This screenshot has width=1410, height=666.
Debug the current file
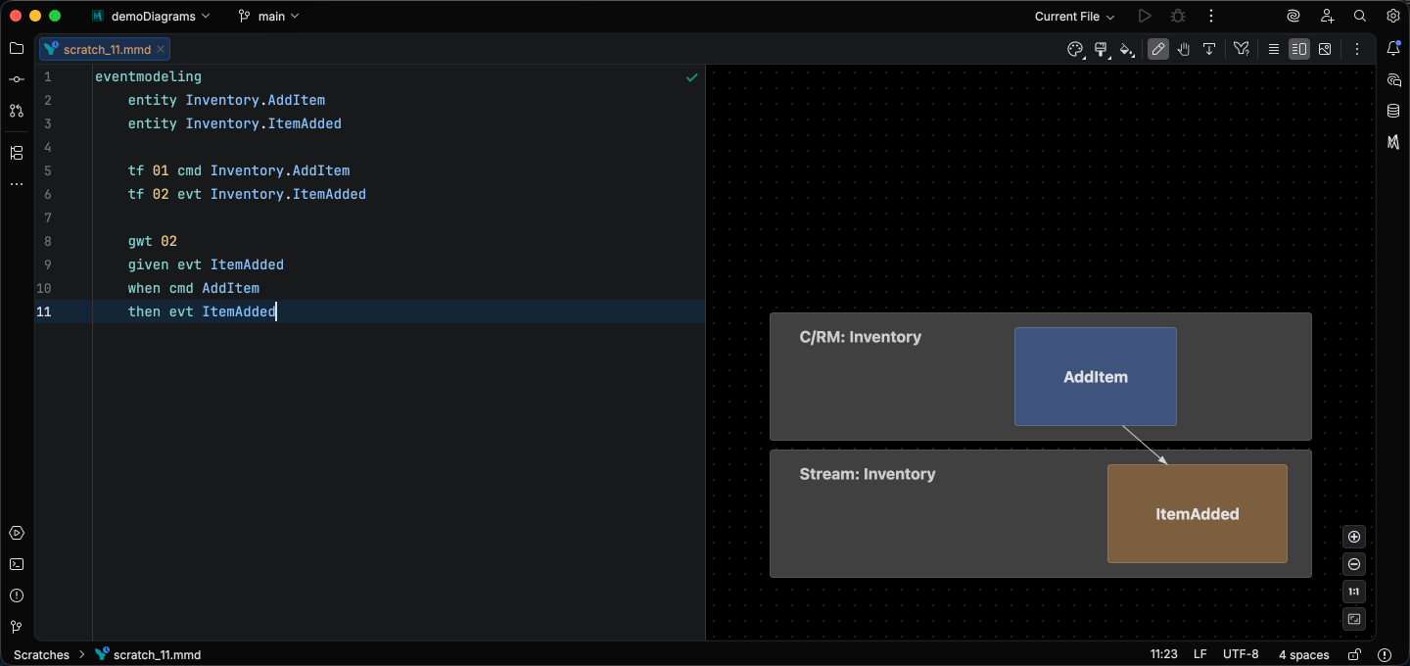[1178, 16]
